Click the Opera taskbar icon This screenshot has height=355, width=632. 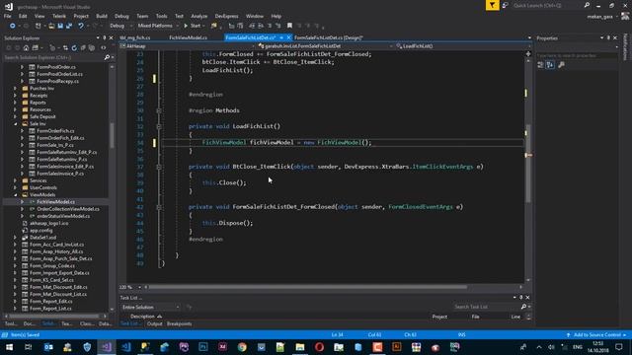click(x=319, y=346)
